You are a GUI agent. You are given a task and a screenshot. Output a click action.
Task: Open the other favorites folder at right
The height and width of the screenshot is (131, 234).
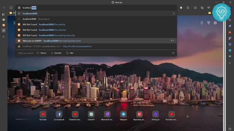pyautogui.click(x=210, y=13)
